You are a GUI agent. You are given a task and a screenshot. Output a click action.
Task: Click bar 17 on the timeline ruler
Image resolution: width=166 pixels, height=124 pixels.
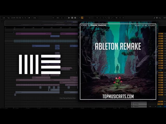click(24, 28)
